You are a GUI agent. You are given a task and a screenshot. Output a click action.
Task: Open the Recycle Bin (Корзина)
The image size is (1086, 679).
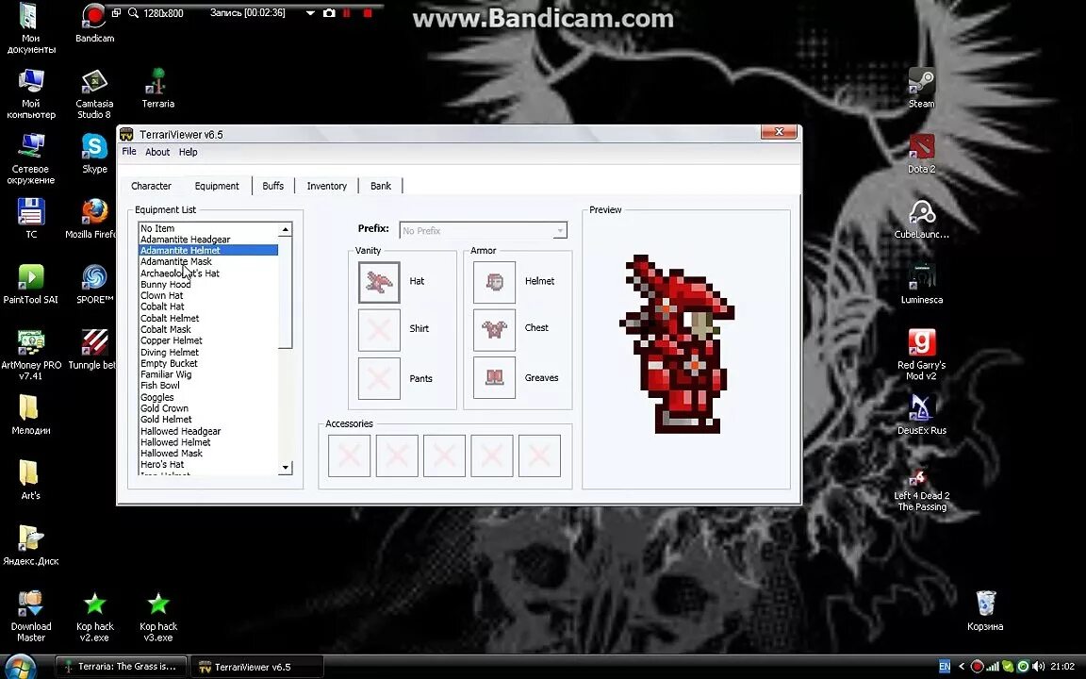click(x=985, y=610)
